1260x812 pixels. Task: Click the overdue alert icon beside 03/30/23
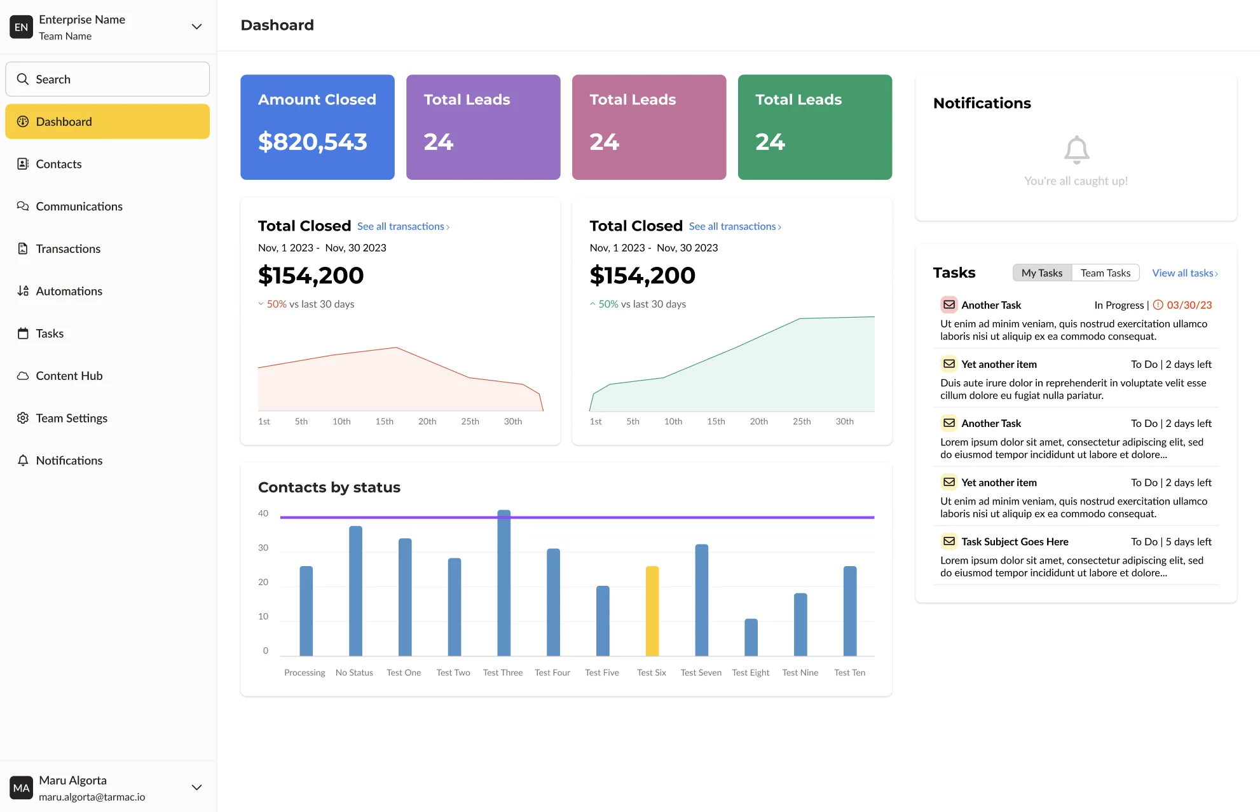click(1158, 305)
